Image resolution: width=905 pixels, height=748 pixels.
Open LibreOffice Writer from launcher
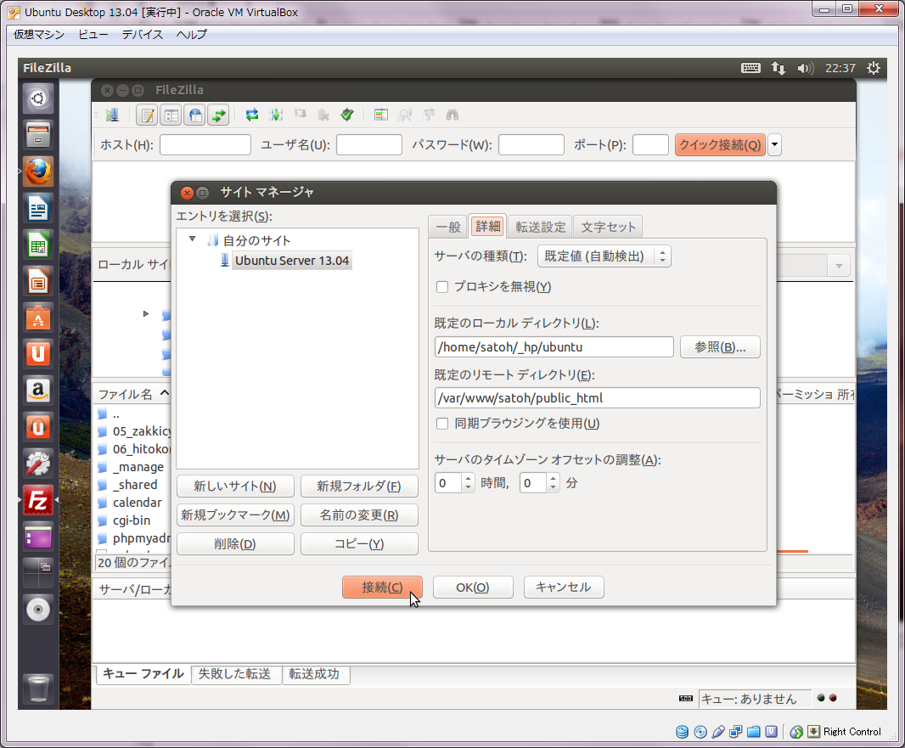[x=38, y=208]
